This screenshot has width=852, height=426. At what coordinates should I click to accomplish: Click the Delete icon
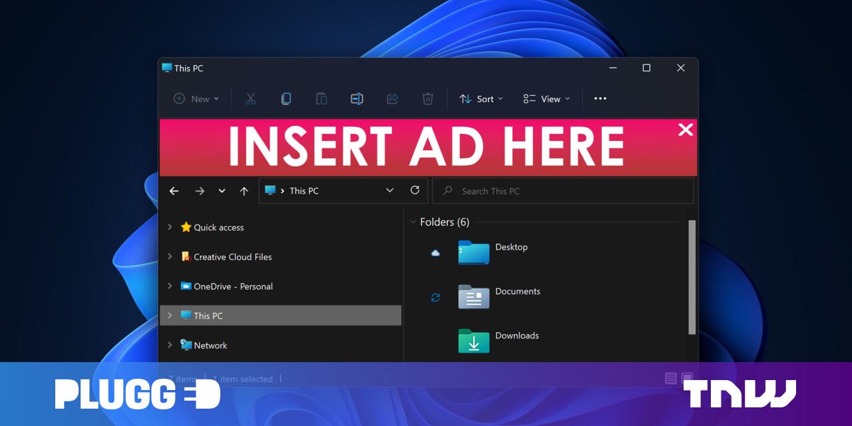(427, 99)
